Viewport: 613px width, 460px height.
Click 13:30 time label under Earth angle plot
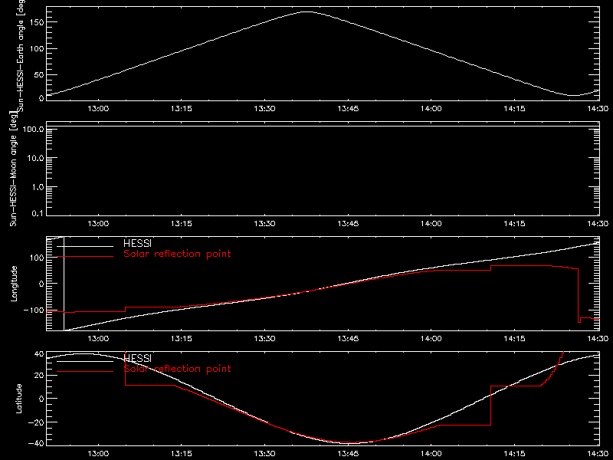coord(264,109)
